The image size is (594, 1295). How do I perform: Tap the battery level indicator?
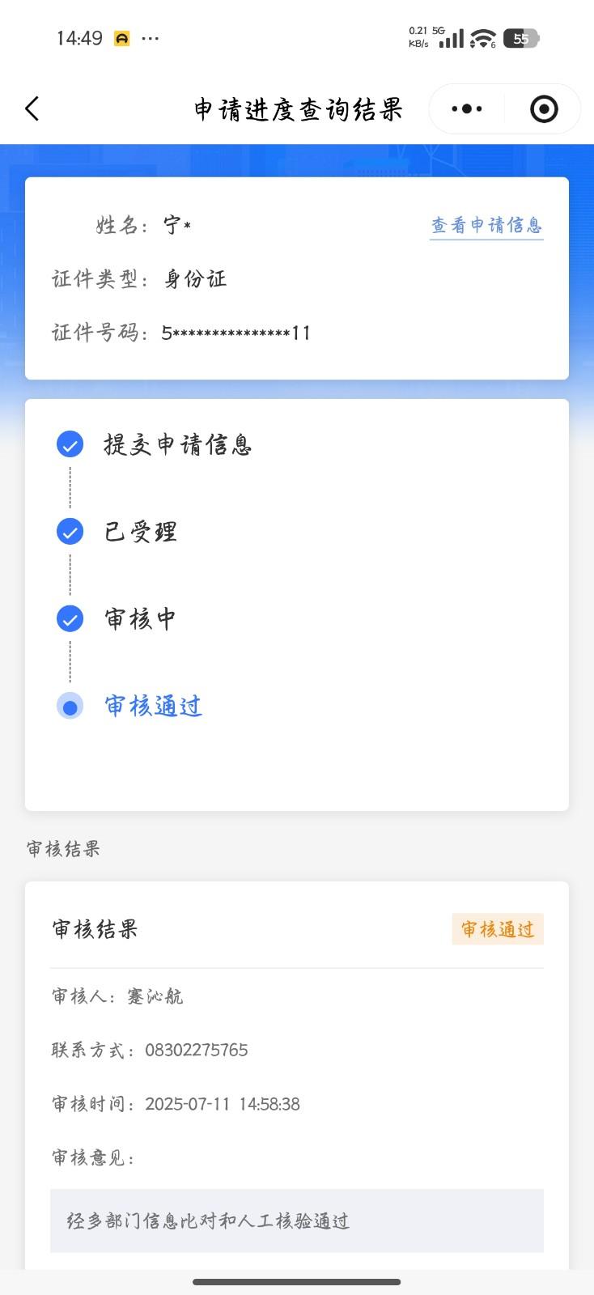pyautogui.click(x=521, y=38)
